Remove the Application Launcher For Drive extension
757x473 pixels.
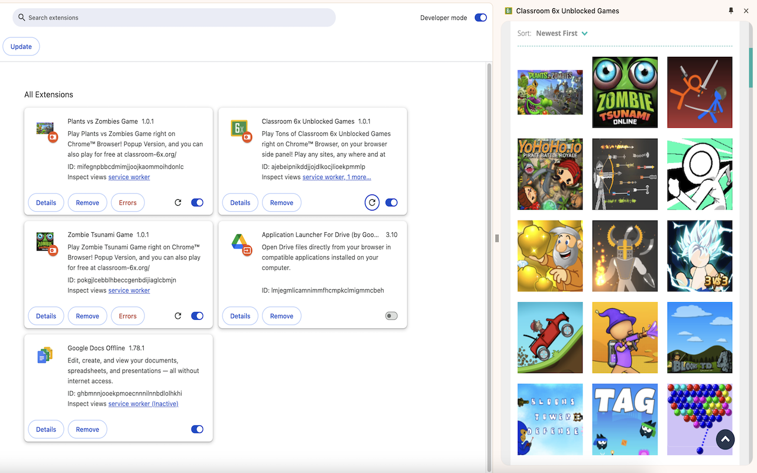pyautogui.click(x=282, y=316)
